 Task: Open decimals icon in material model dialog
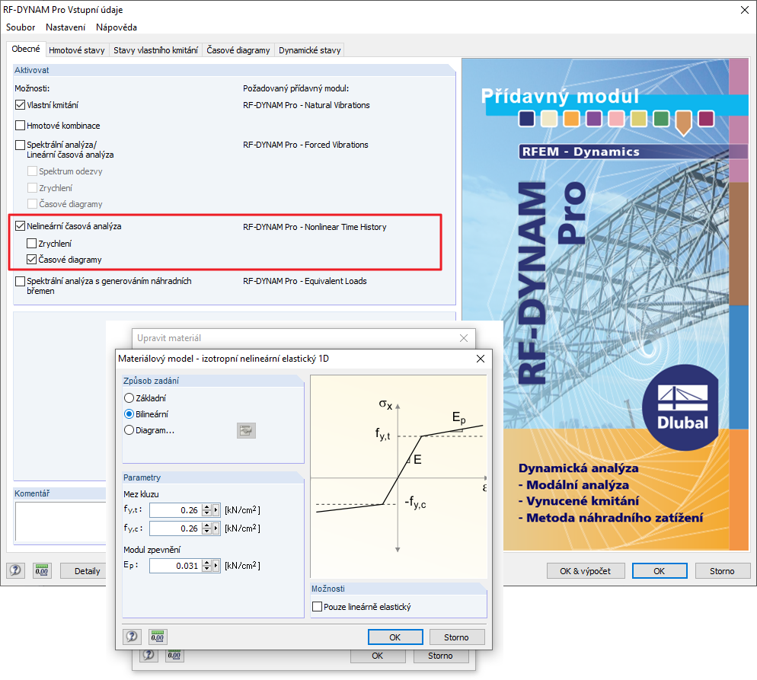(158, 637)
